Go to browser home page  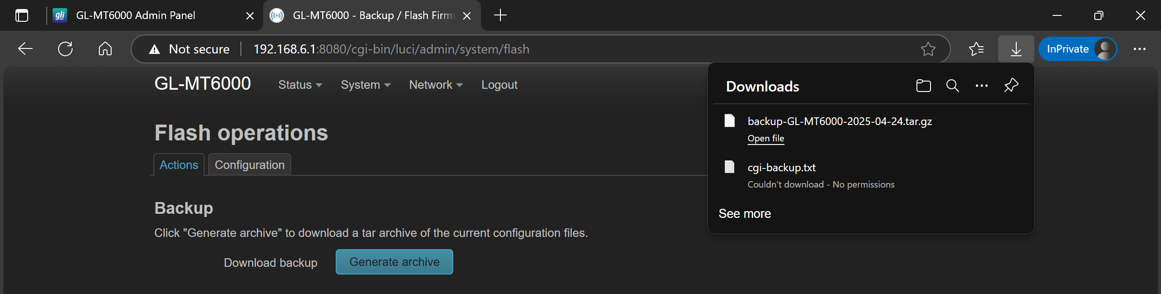(105, 49)
